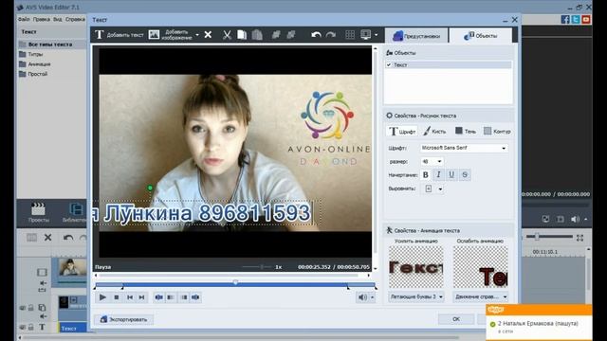Toggle bold text style
Image resolution: width=607 pixels, height=341 pixels.
426,174
